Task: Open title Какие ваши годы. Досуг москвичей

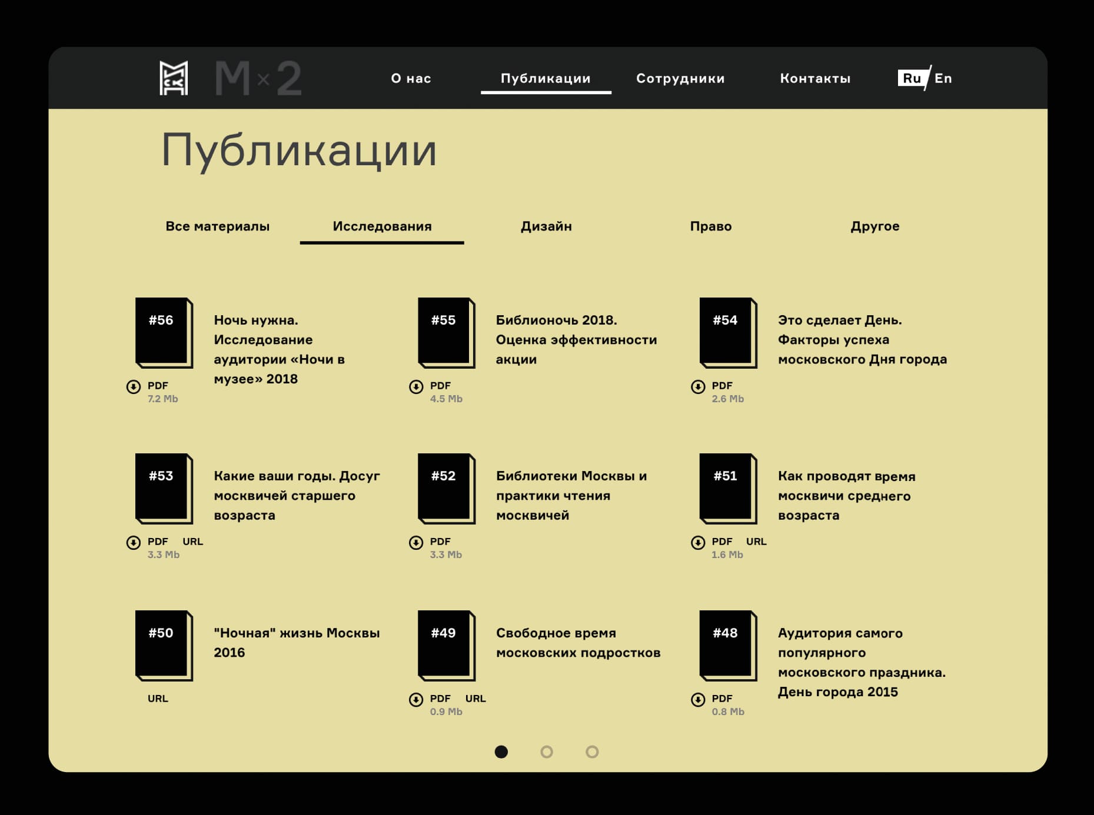Action: pyautogui.click(x=297, y=496)
